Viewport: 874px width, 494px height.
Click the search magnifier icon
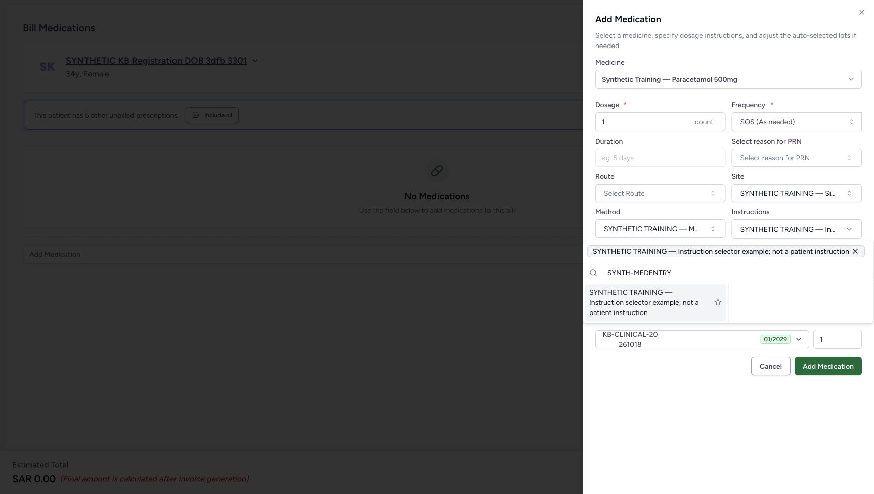point(593,273)
